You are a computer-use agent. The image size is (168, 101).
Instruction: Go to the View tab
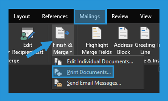(146, 17)
